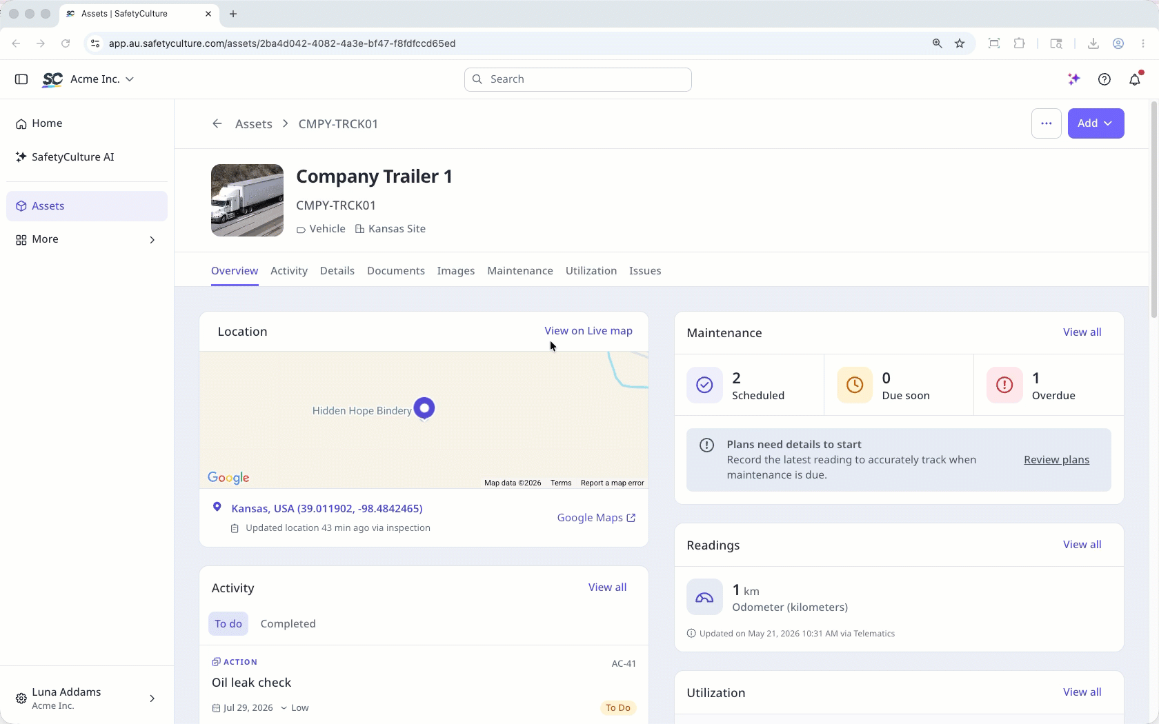Focus the Search input field
Viewport: 1159px width, 724px height.
578,79
